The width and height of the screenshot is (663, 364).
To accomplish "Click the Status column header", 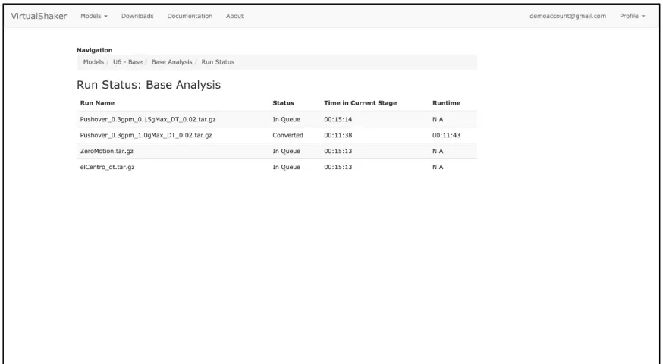I will click(x=283, y=102).
